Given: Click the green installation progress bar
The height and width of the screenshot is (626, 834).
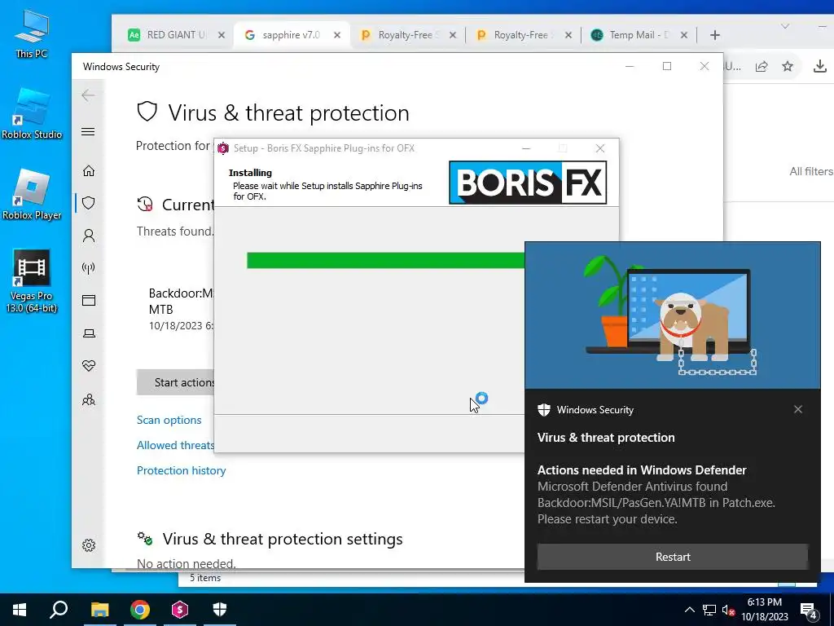Looking at the screenshot, I should tap(385, 260).
